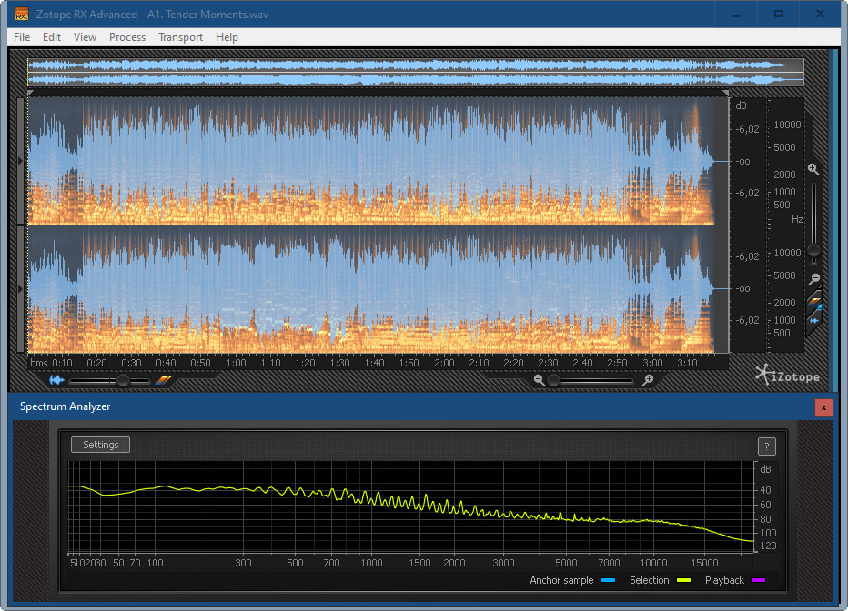Click the "Spectrum Analyzer" panel title
The height and width of the screenshot is (611, 848).
coord(65,406)
